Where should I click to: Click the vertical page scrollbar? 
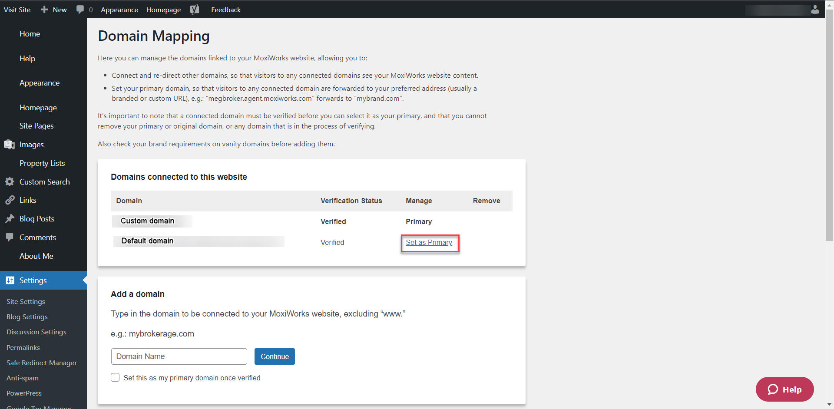click(829, 130)
